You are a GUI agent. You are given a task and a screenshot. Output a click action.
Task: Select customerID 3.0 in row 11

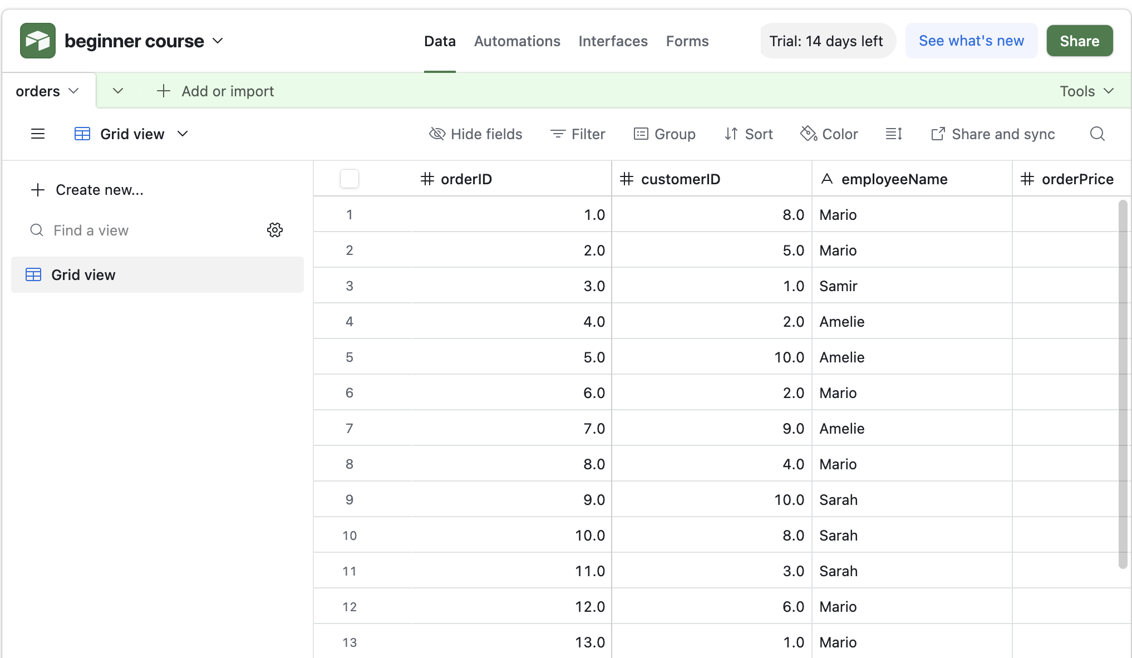coord(712,571)
